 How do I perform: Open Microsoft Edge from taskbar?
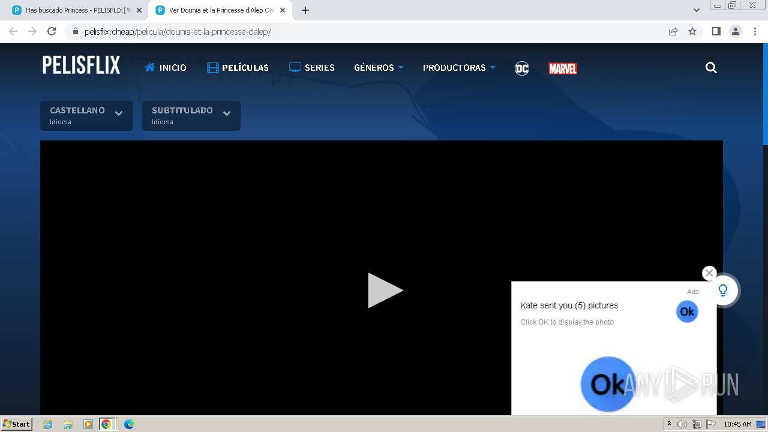128,424
